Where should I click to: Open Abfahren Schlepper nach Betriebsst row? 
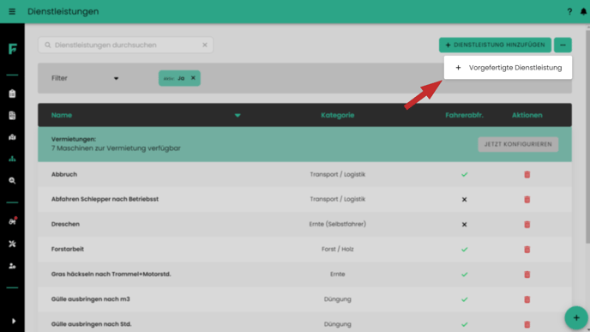[x=304, y=199]
